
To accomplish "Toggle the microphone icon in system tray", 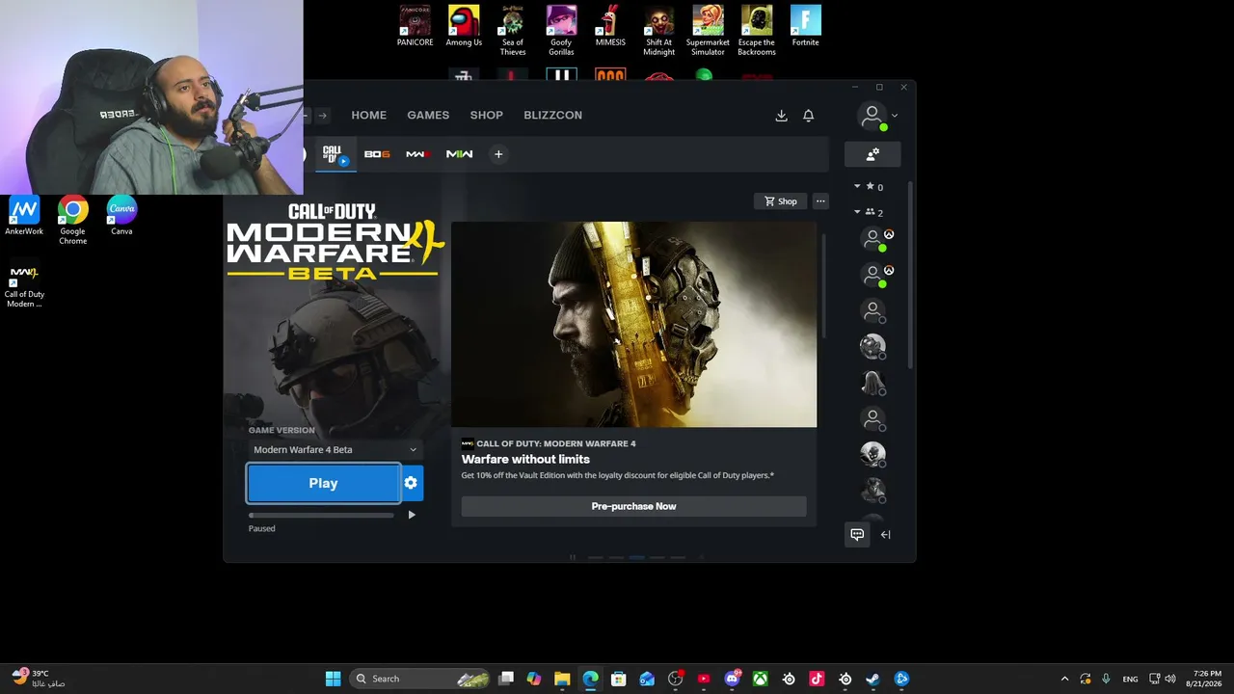I will [1106, 679].
